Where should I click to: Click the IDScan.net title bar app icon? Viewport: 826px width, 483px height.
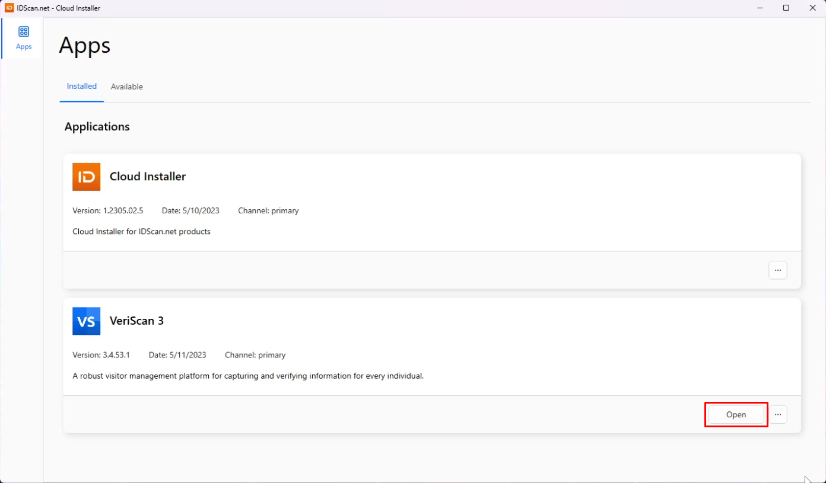pos(9,8)
